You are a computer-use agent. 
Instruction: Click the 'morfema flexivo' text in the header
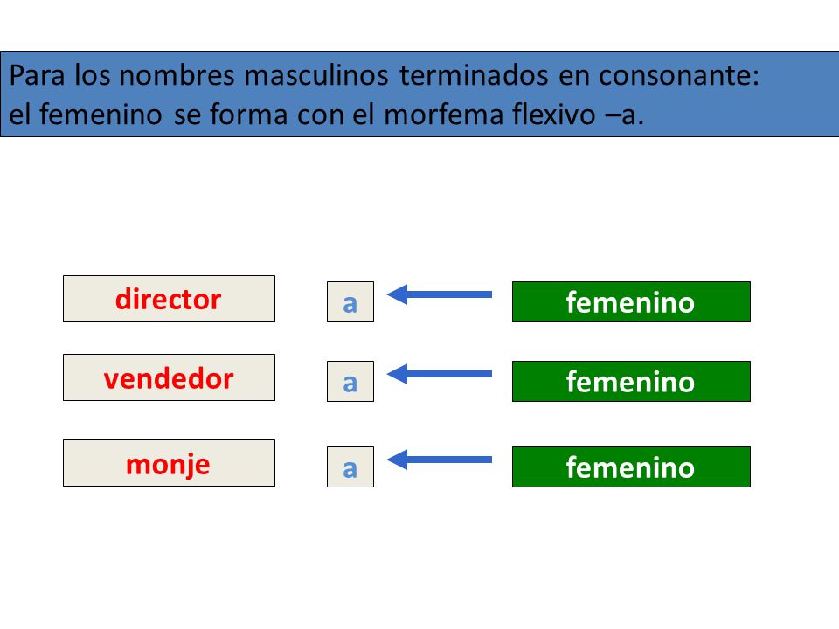489,114
